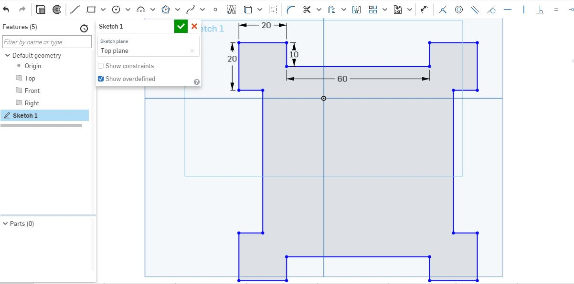Select the Revolve feature tool

point(56,10)
